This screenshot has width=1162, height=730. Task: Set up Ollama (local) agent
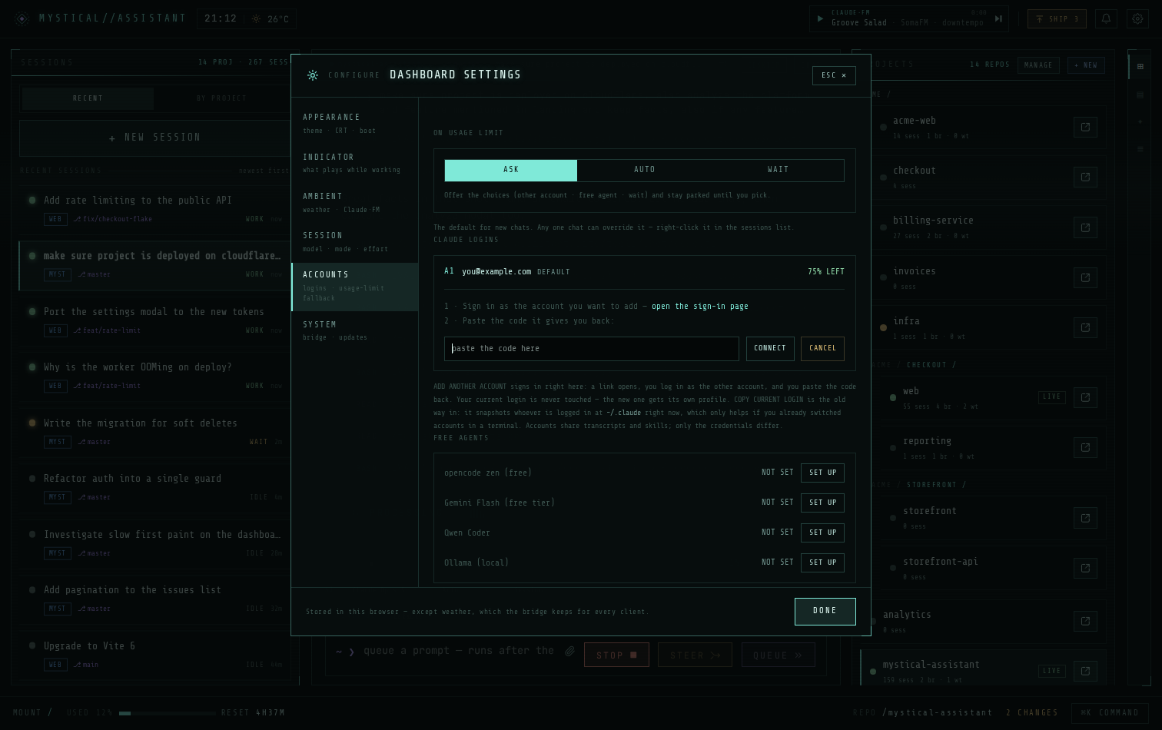822,562
